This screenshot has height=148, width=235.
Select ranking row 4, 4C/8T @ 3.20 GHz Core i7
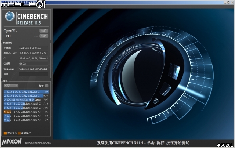tap(26, 104)
